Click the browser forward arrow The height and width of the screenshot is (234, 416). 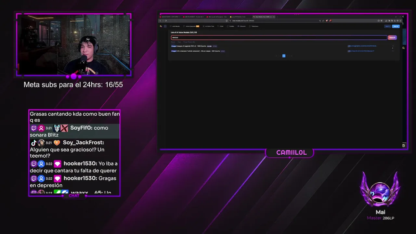(x=163, y=20)
